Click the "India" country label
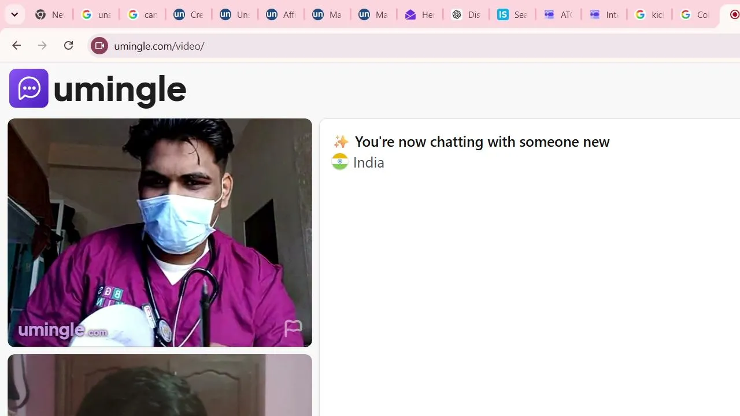The width and height of the screenshot is (740, 416). click(369, 162)
